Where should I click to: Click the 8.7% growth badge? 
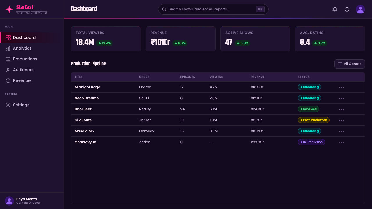(x=180, y=43)
